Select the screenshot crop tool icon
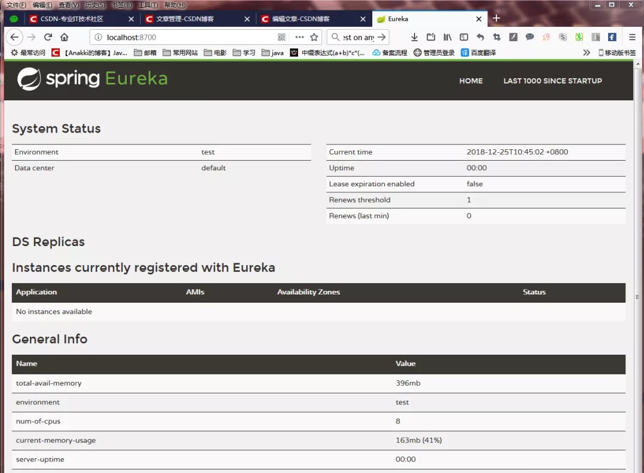The width and height of the screenshot is (644, 473). point(496,38)
